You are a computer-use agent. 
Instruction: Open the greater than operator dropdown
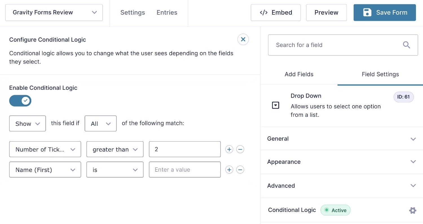coord(115,149)
